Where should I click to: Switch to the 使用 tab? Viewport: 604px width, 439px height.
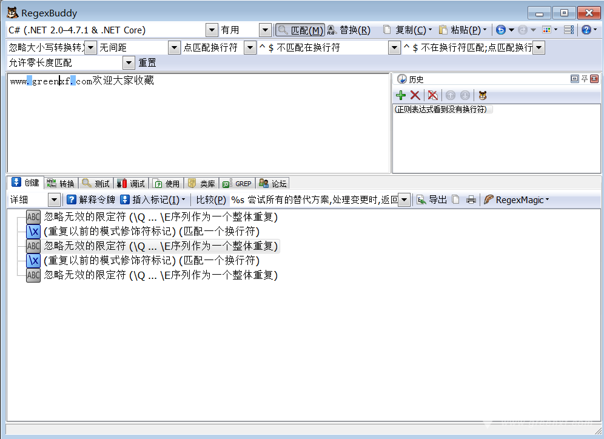click(x=166, y=184)
